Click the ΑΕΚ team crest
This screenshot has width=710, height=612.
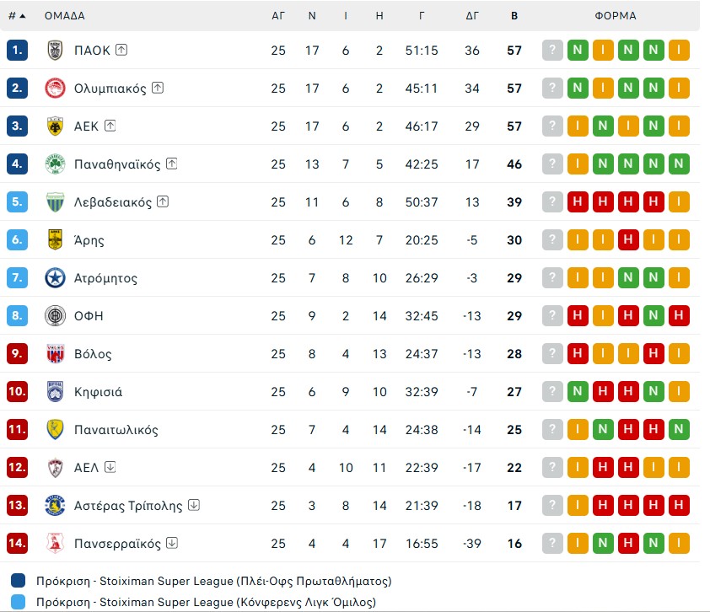pyautogui.click(x=55, y=126)
